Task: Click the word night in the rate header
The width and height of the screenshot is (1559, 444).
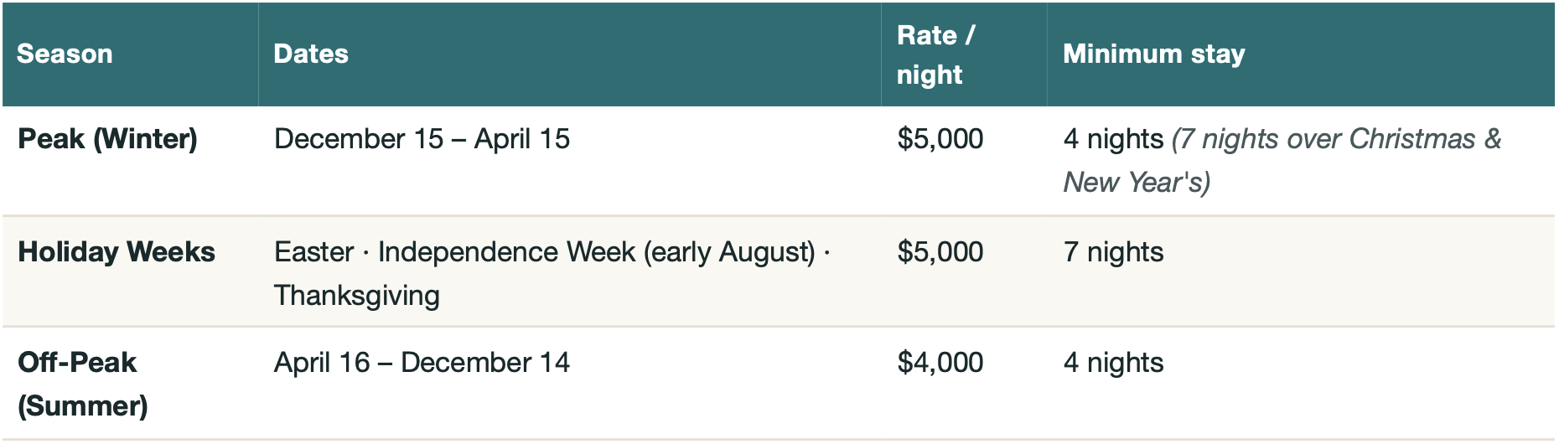Action: pos(930,75)
